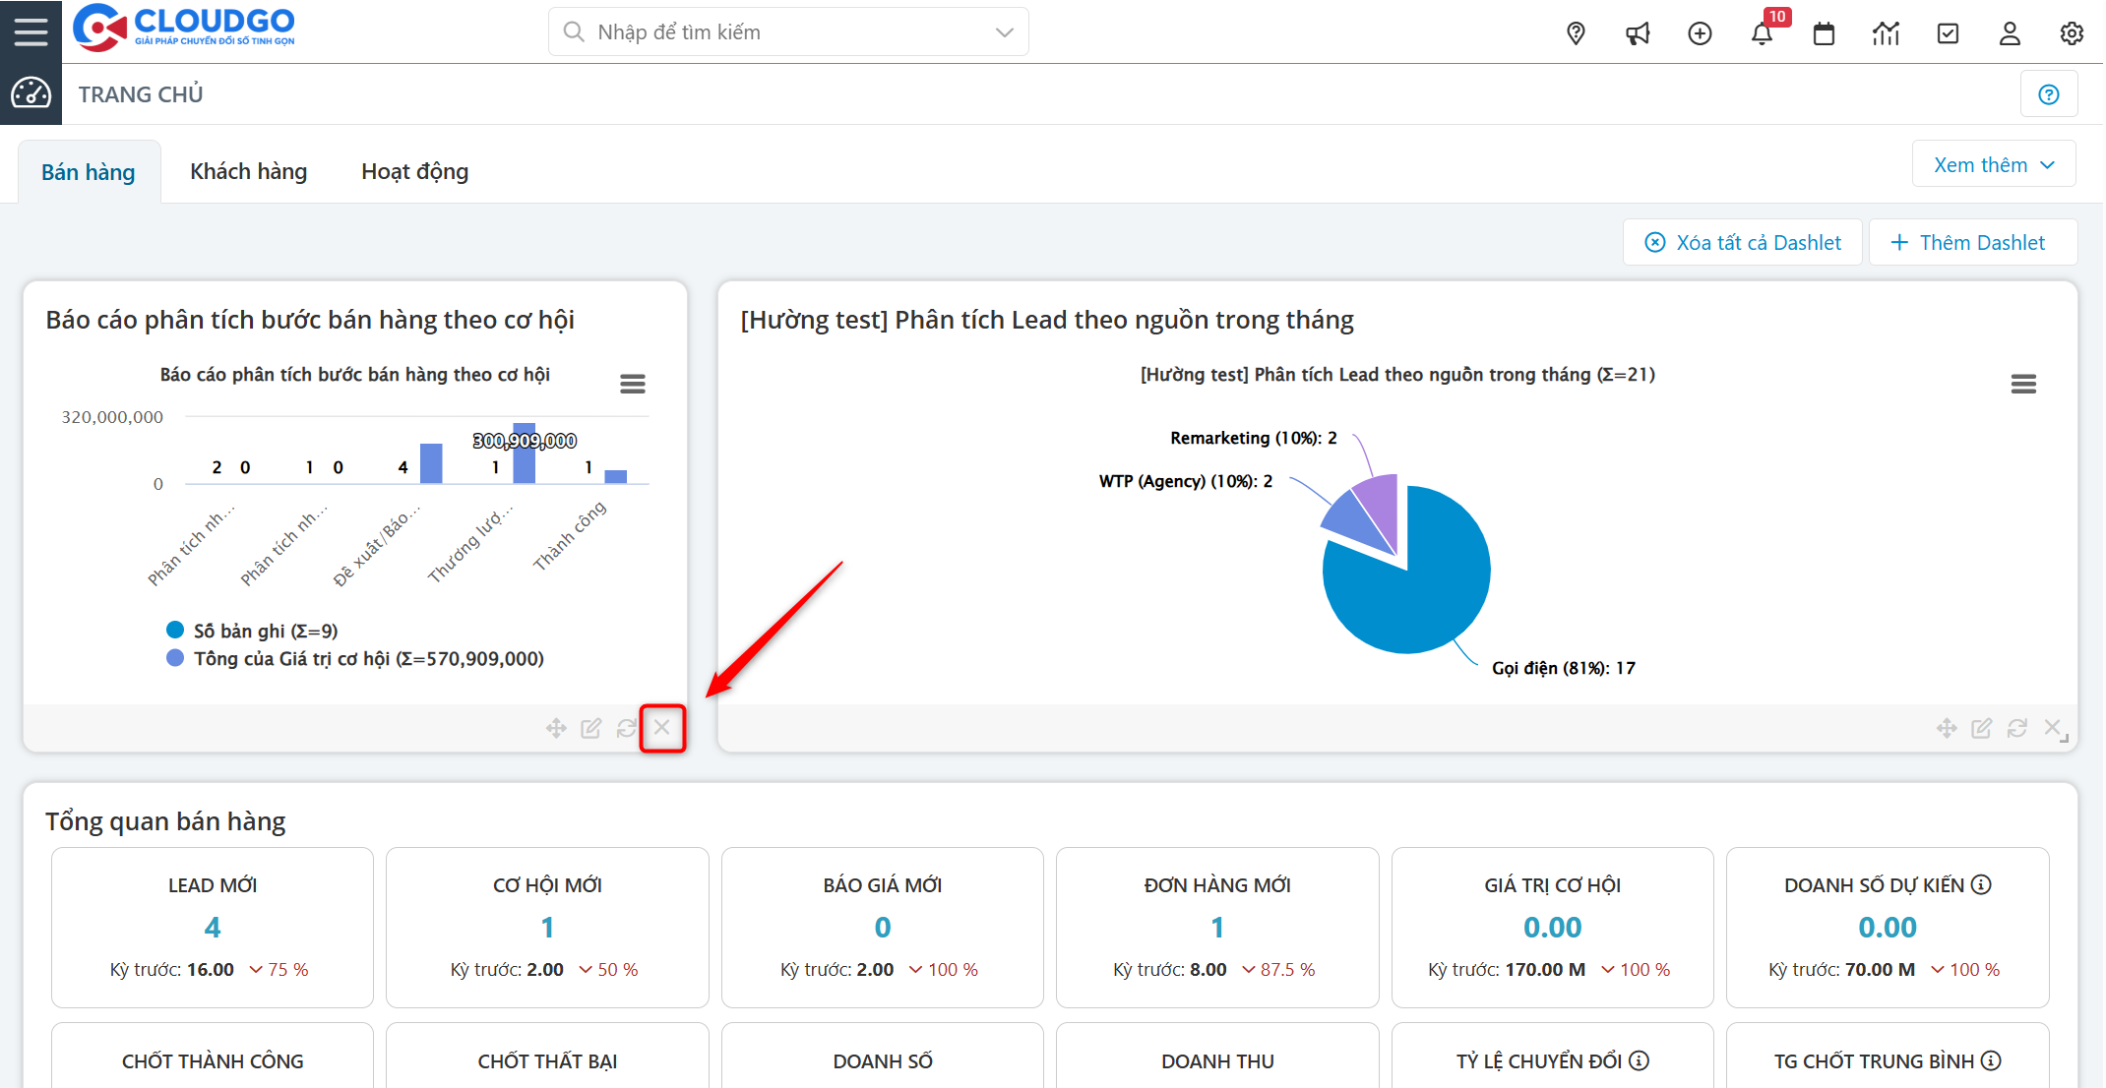The width and height of the screenshot is (2106, 1088).
Task: Switch to the Khách hàng tab
Action: (x=248, y=172)
